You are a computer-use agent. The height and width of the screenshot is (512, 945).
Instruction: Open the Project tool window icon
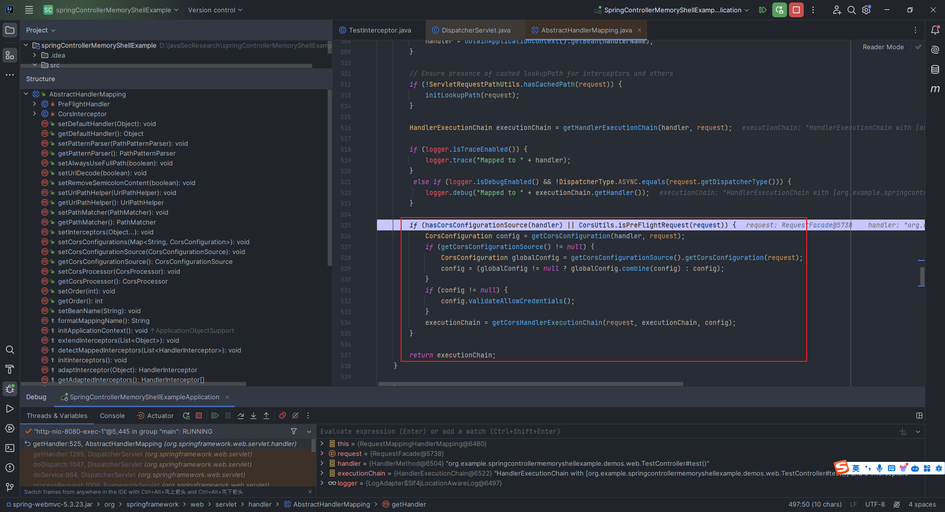coord(10,30)
